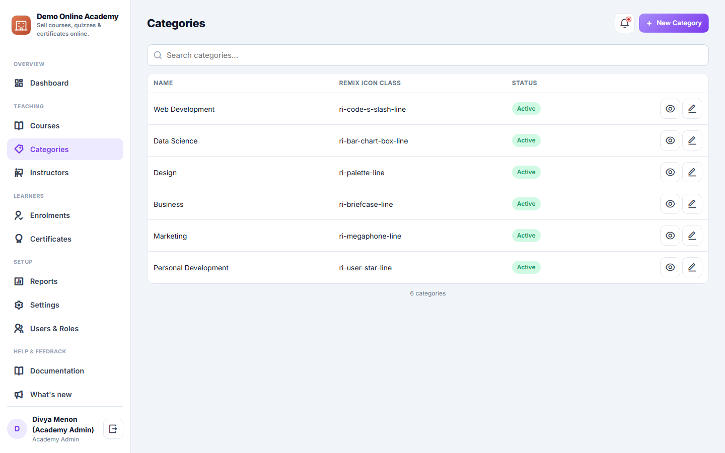The width and height of the screenshot is (725, 453).
Task: View the Design category details
Action: (670, 172)
